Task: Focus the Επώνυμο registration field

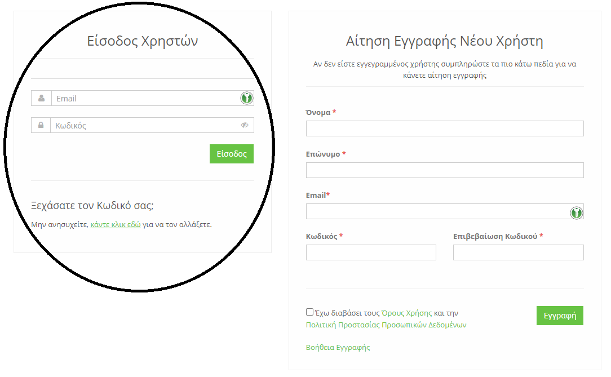Action: (x=445, y=170)
